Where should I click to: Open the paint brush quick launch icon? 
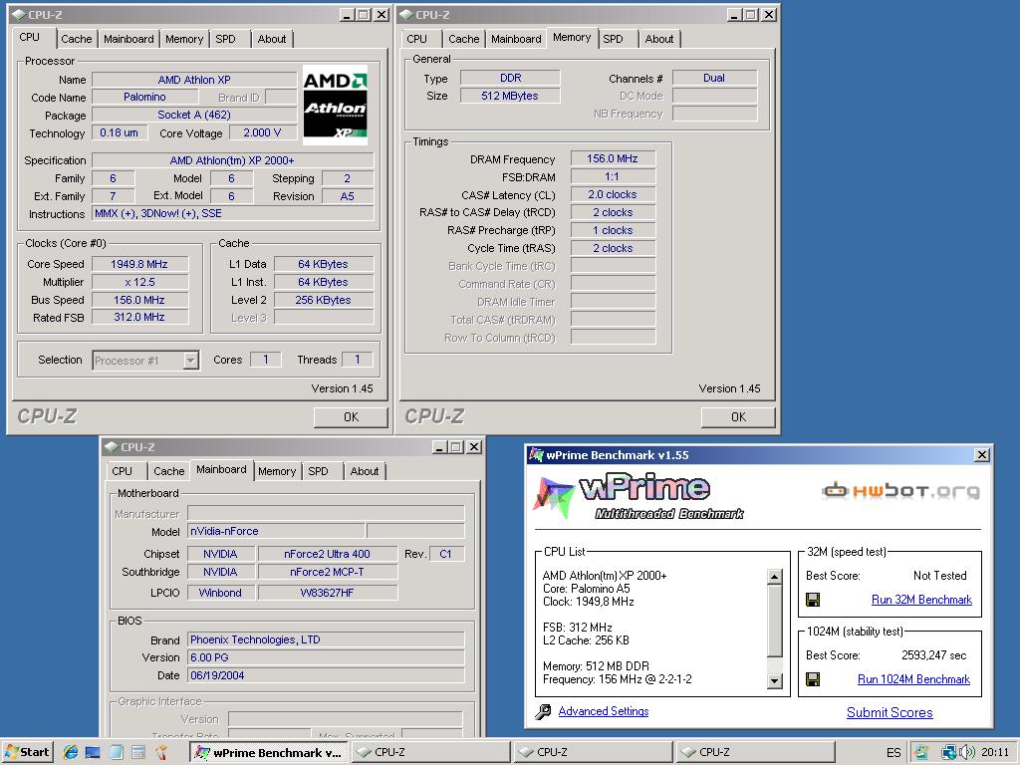click(160, 752)
